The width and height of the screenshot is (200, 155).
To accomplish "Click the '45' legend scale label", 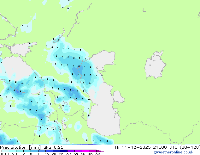I will coord(90,154).
